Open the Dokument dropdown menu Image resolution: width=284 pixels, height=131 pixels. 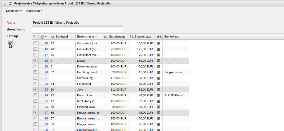click(14, 11)
